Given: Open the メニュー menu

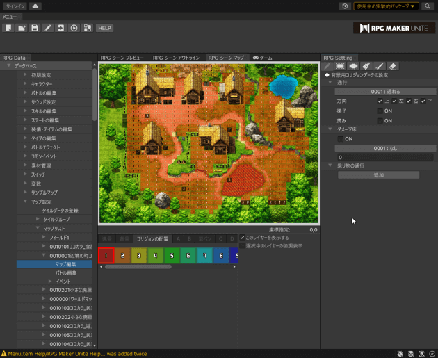Looking at the screenshot, I should click(10, 17).
